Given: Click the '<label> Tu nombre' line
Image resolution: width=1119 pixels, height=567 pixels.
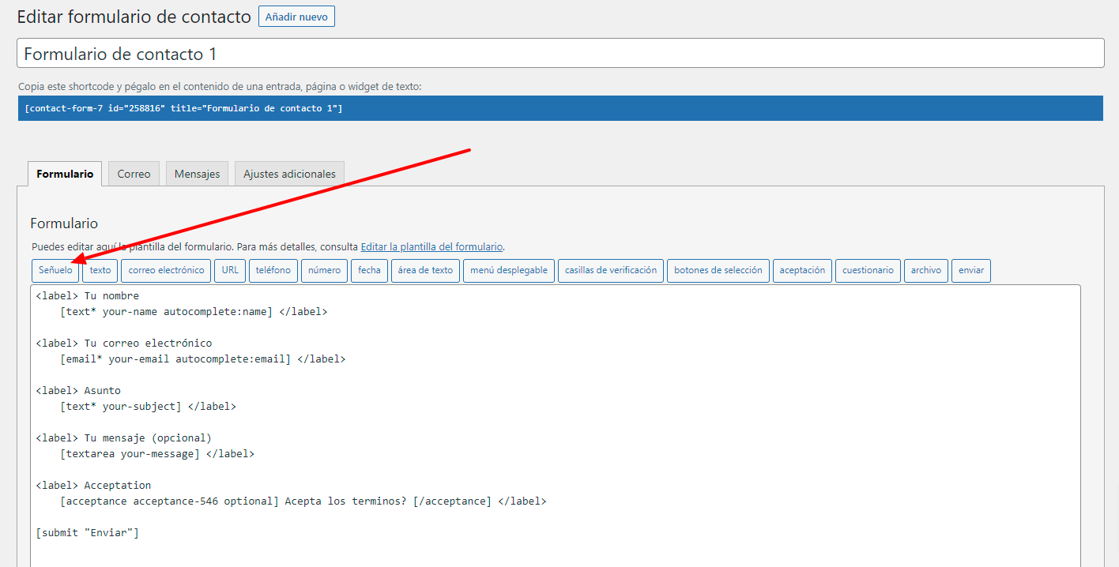Looking at the screenshot, I should (x=88, y=296).
